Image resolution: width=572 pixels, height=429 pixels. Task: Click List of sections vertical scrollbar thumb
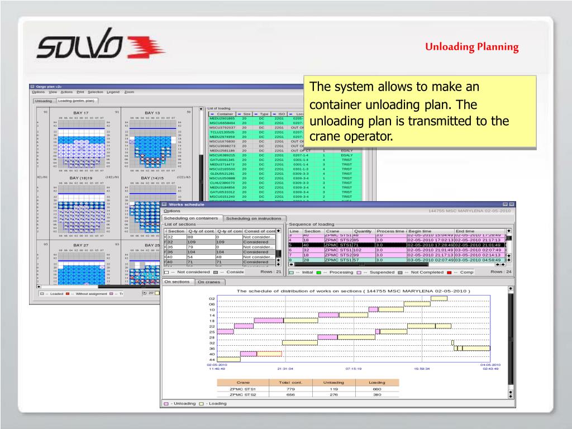click(x=278, y=253)
